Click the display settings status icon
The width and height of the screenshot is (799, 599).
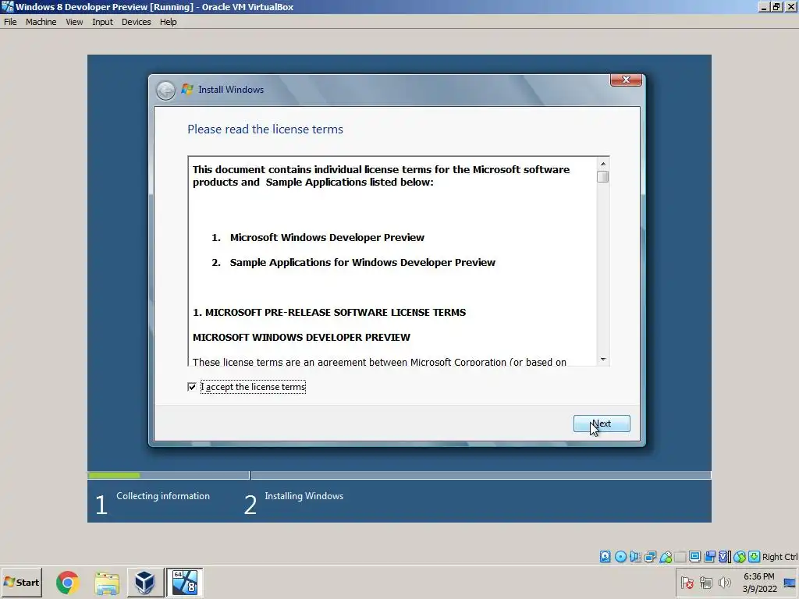(x=694, y=557)
